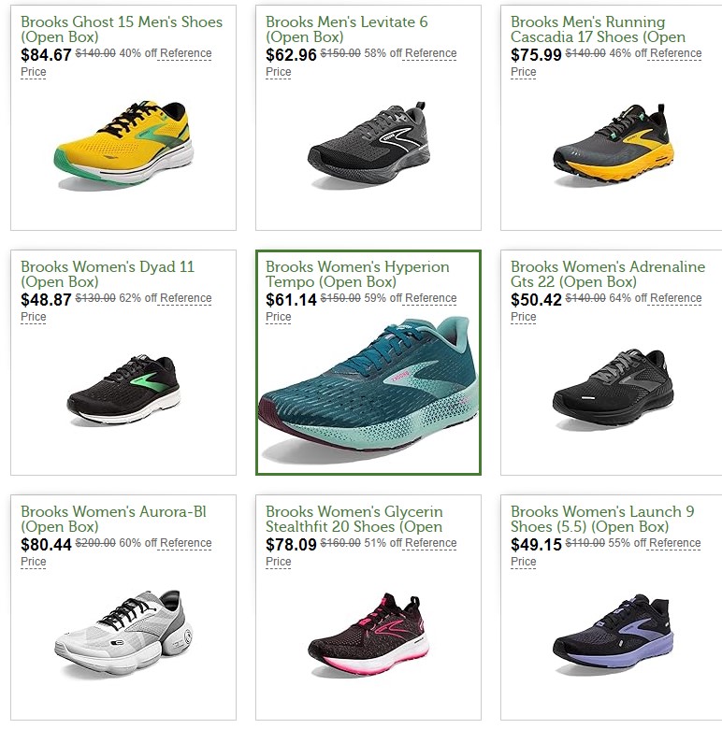Select the gray Levitate 6 shoe photo
Viewport: 722px width, 729px height.
[x=368, y=144]
